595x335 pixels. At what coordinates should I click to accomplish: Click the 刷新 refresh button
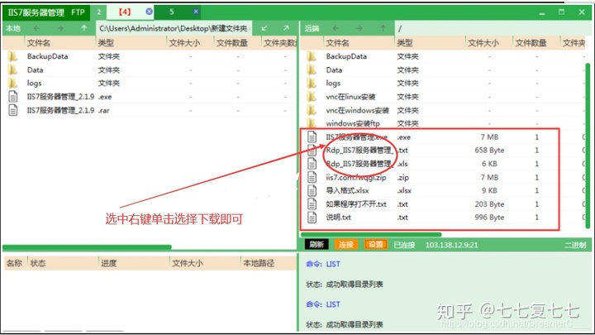point(317,245)
